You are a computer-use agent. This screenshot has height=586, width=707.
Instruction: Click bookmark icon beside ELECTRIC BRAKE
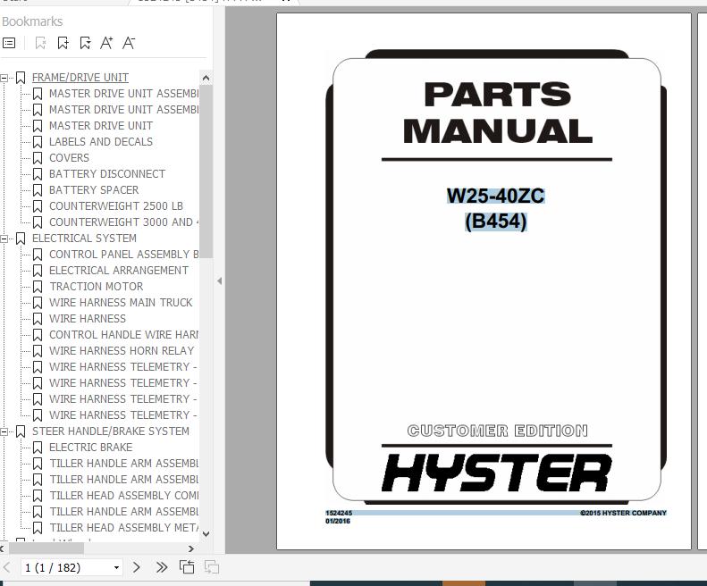click(x=38, y=448)
